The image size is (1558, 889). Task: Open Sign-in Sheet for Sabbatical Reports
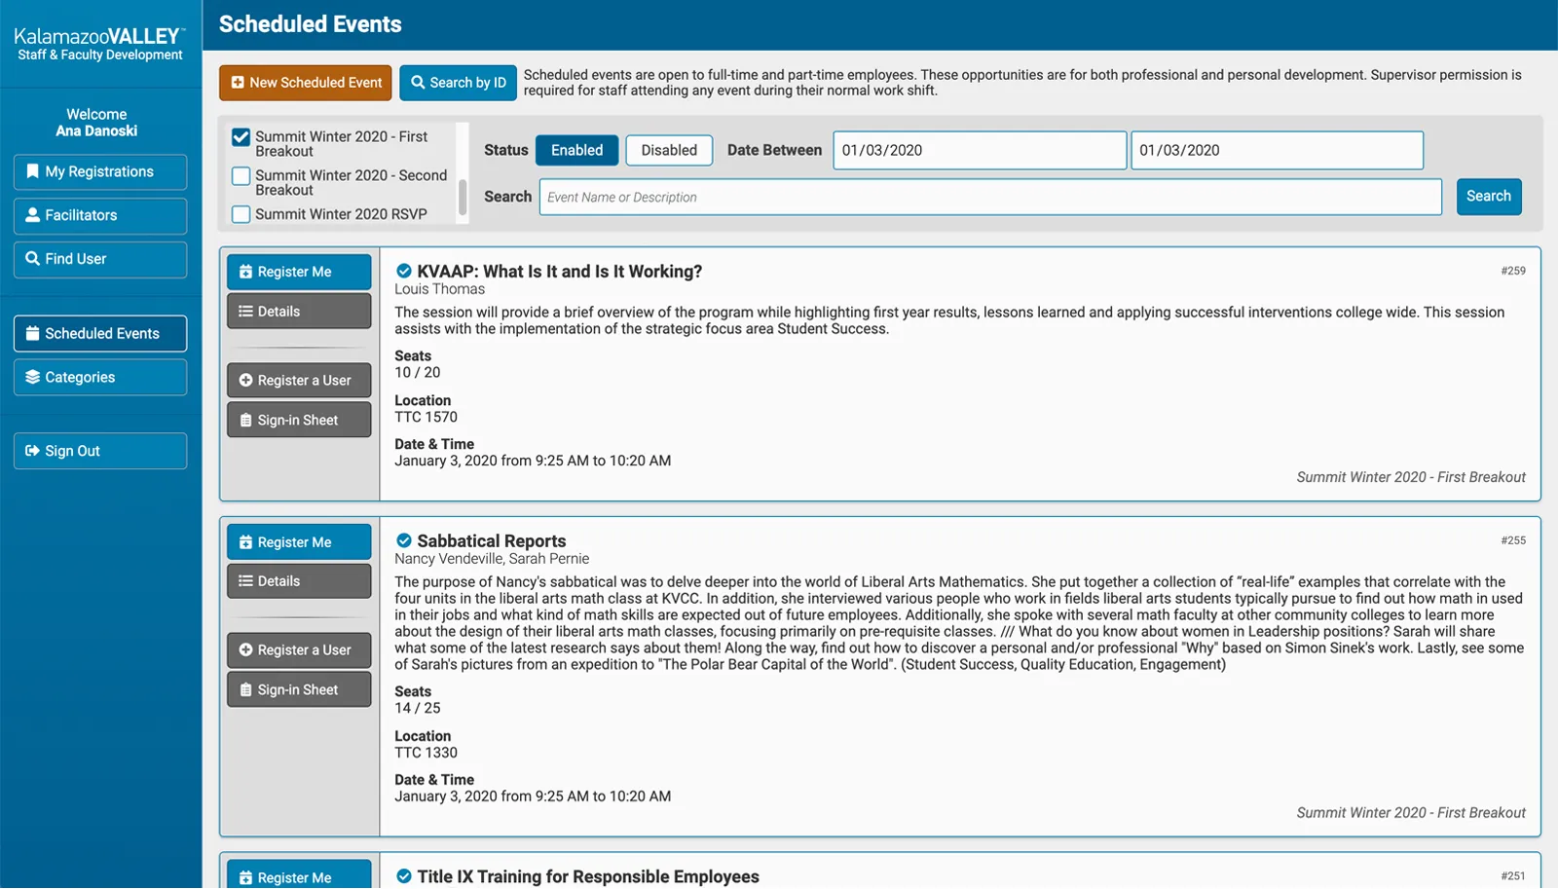point(299,689)
